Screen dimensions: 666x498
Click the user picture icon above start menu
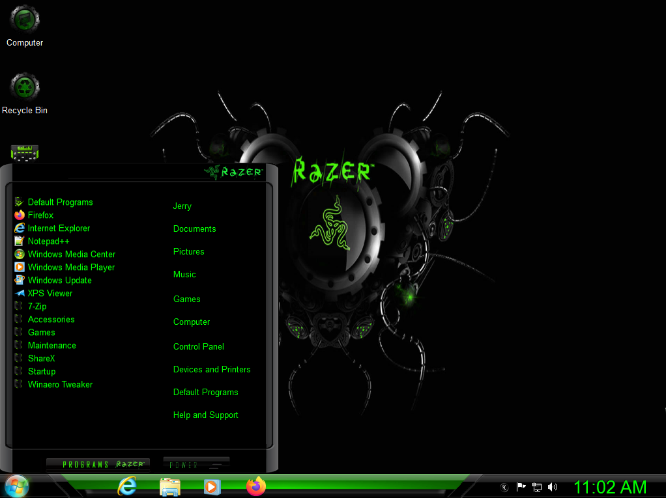pyautogui.click(x=25, y=153)
